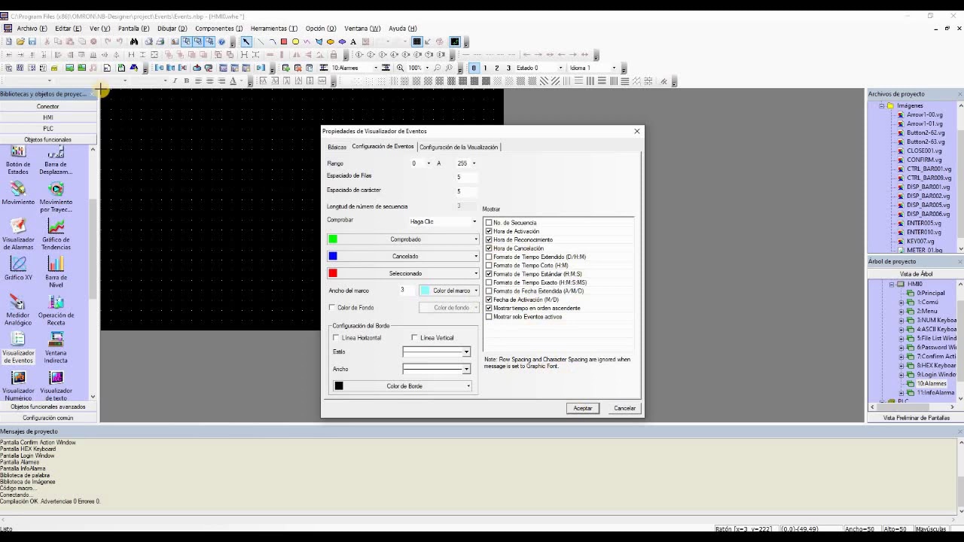Image resolution: width=964 pixels, height=542 pixels.
Task: Toggle the grid display toolbar icon
Action: [416, 42]
